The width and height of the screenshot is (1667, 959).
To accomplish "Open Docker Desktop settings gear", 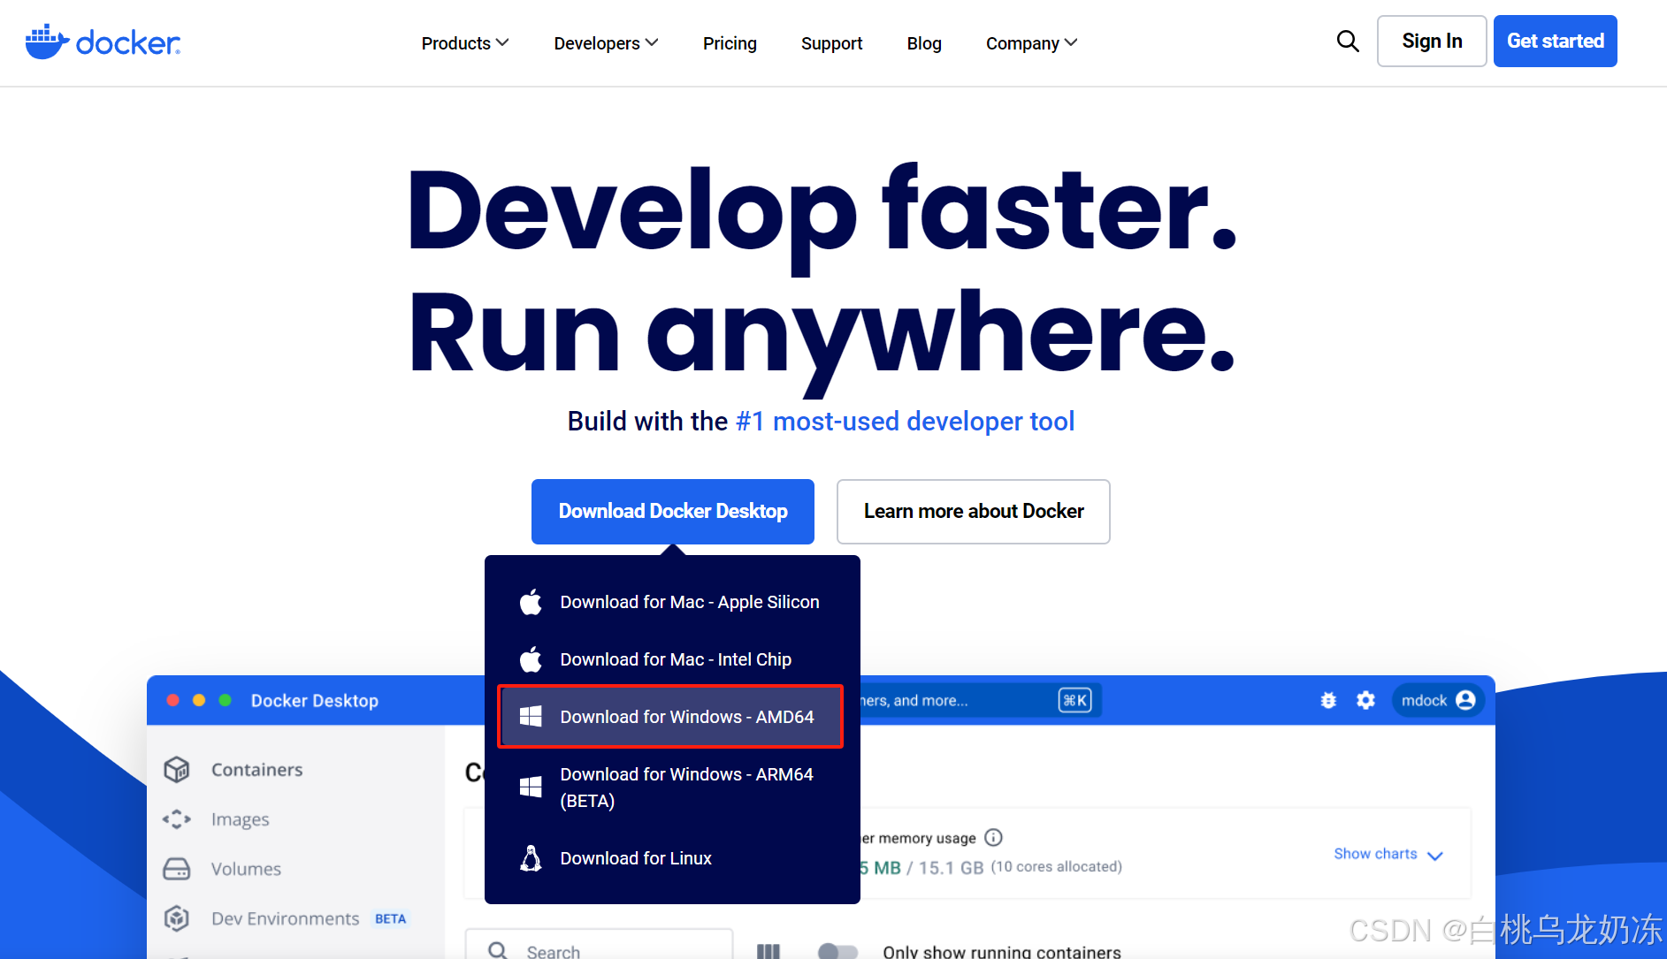I will (1365, 700).
